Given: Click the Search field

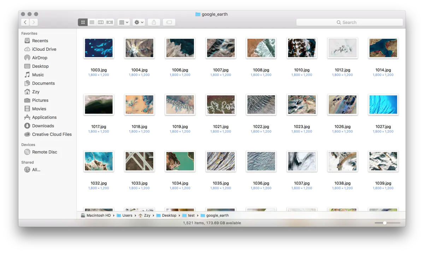Looking at the screenshot, I should click(x=349, y=22).
